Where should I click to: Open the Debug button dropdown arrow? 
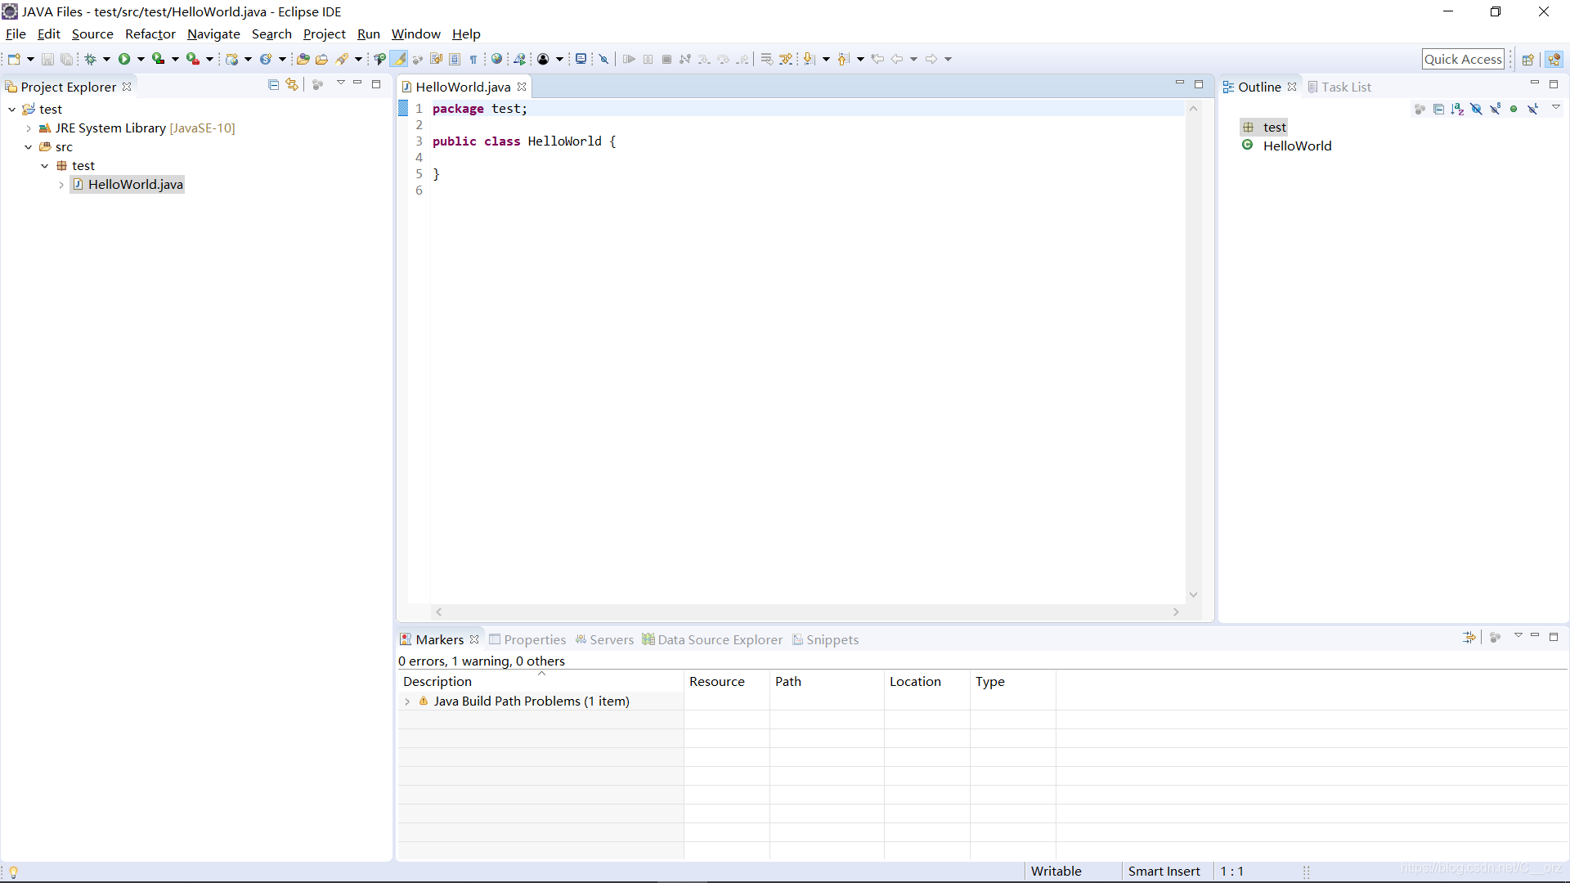[x=106, y=59]
